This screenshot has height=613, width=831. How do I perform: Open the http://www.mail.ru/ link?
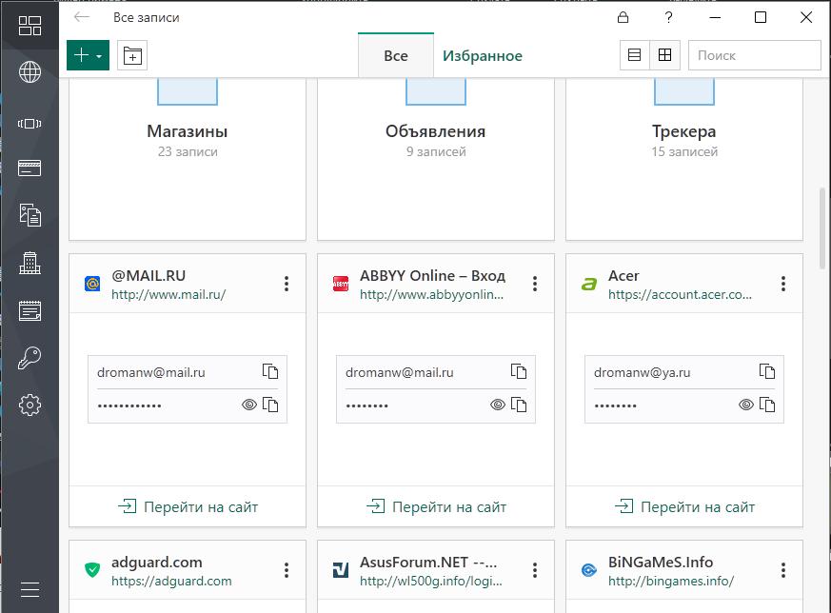(168, 294)
